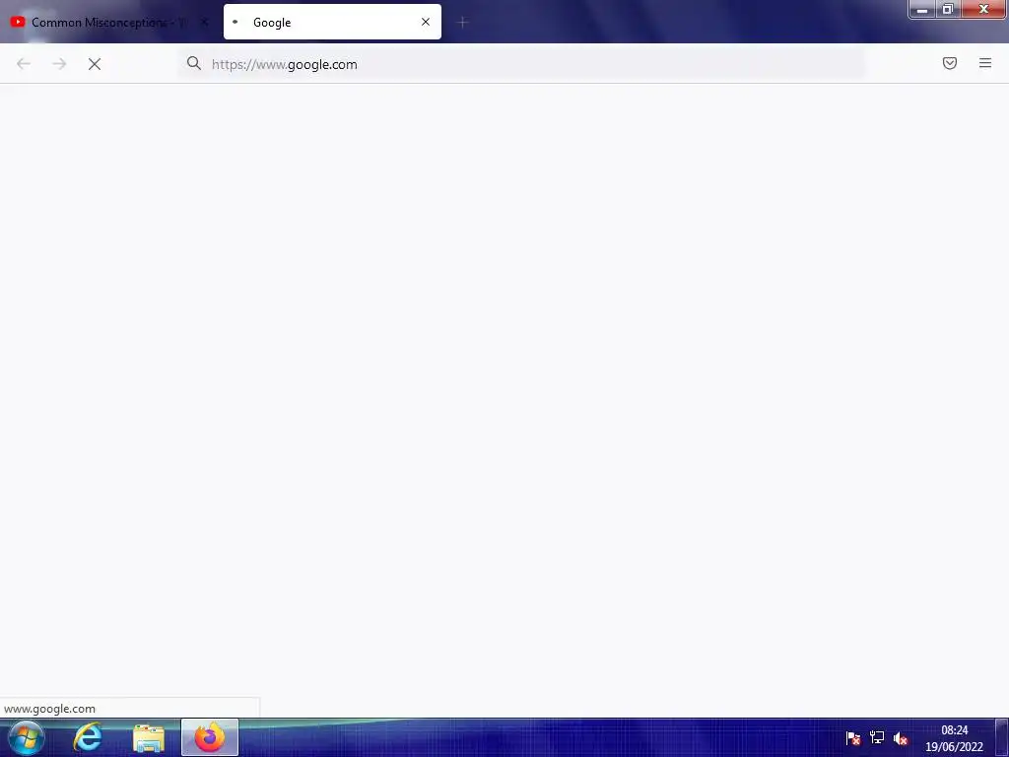
Task: Close the Google tab
Action: point(426,22)
